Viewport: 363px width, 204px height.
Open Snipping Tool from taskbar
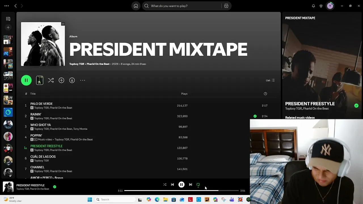(223, 199)
